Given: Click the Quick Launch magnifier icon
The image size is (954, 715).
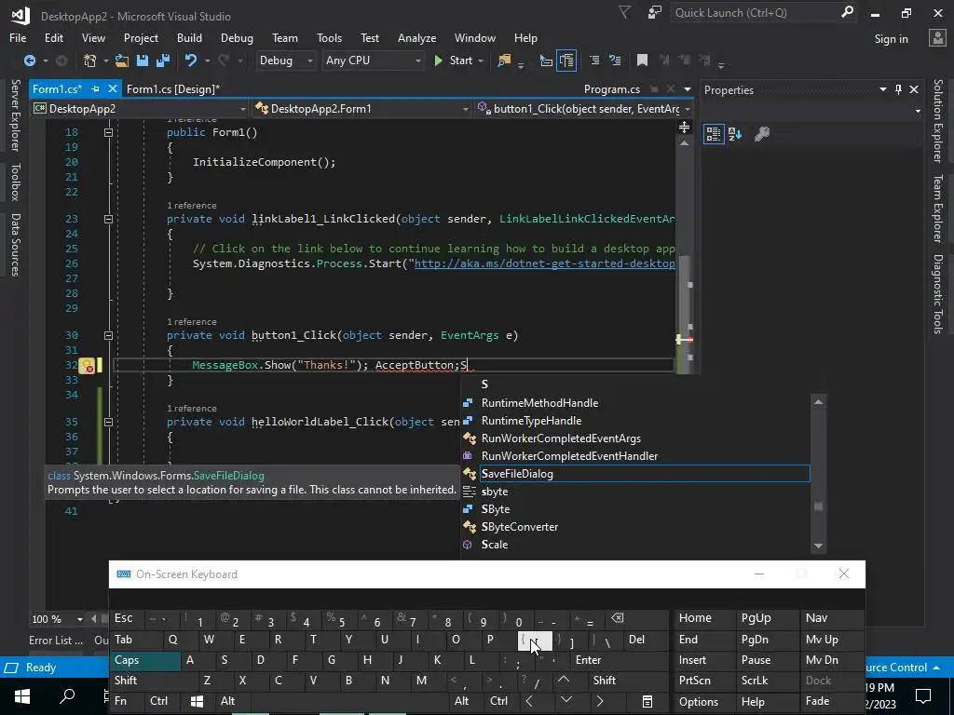Looking at the screenshot, I should (x=847, y=12).
